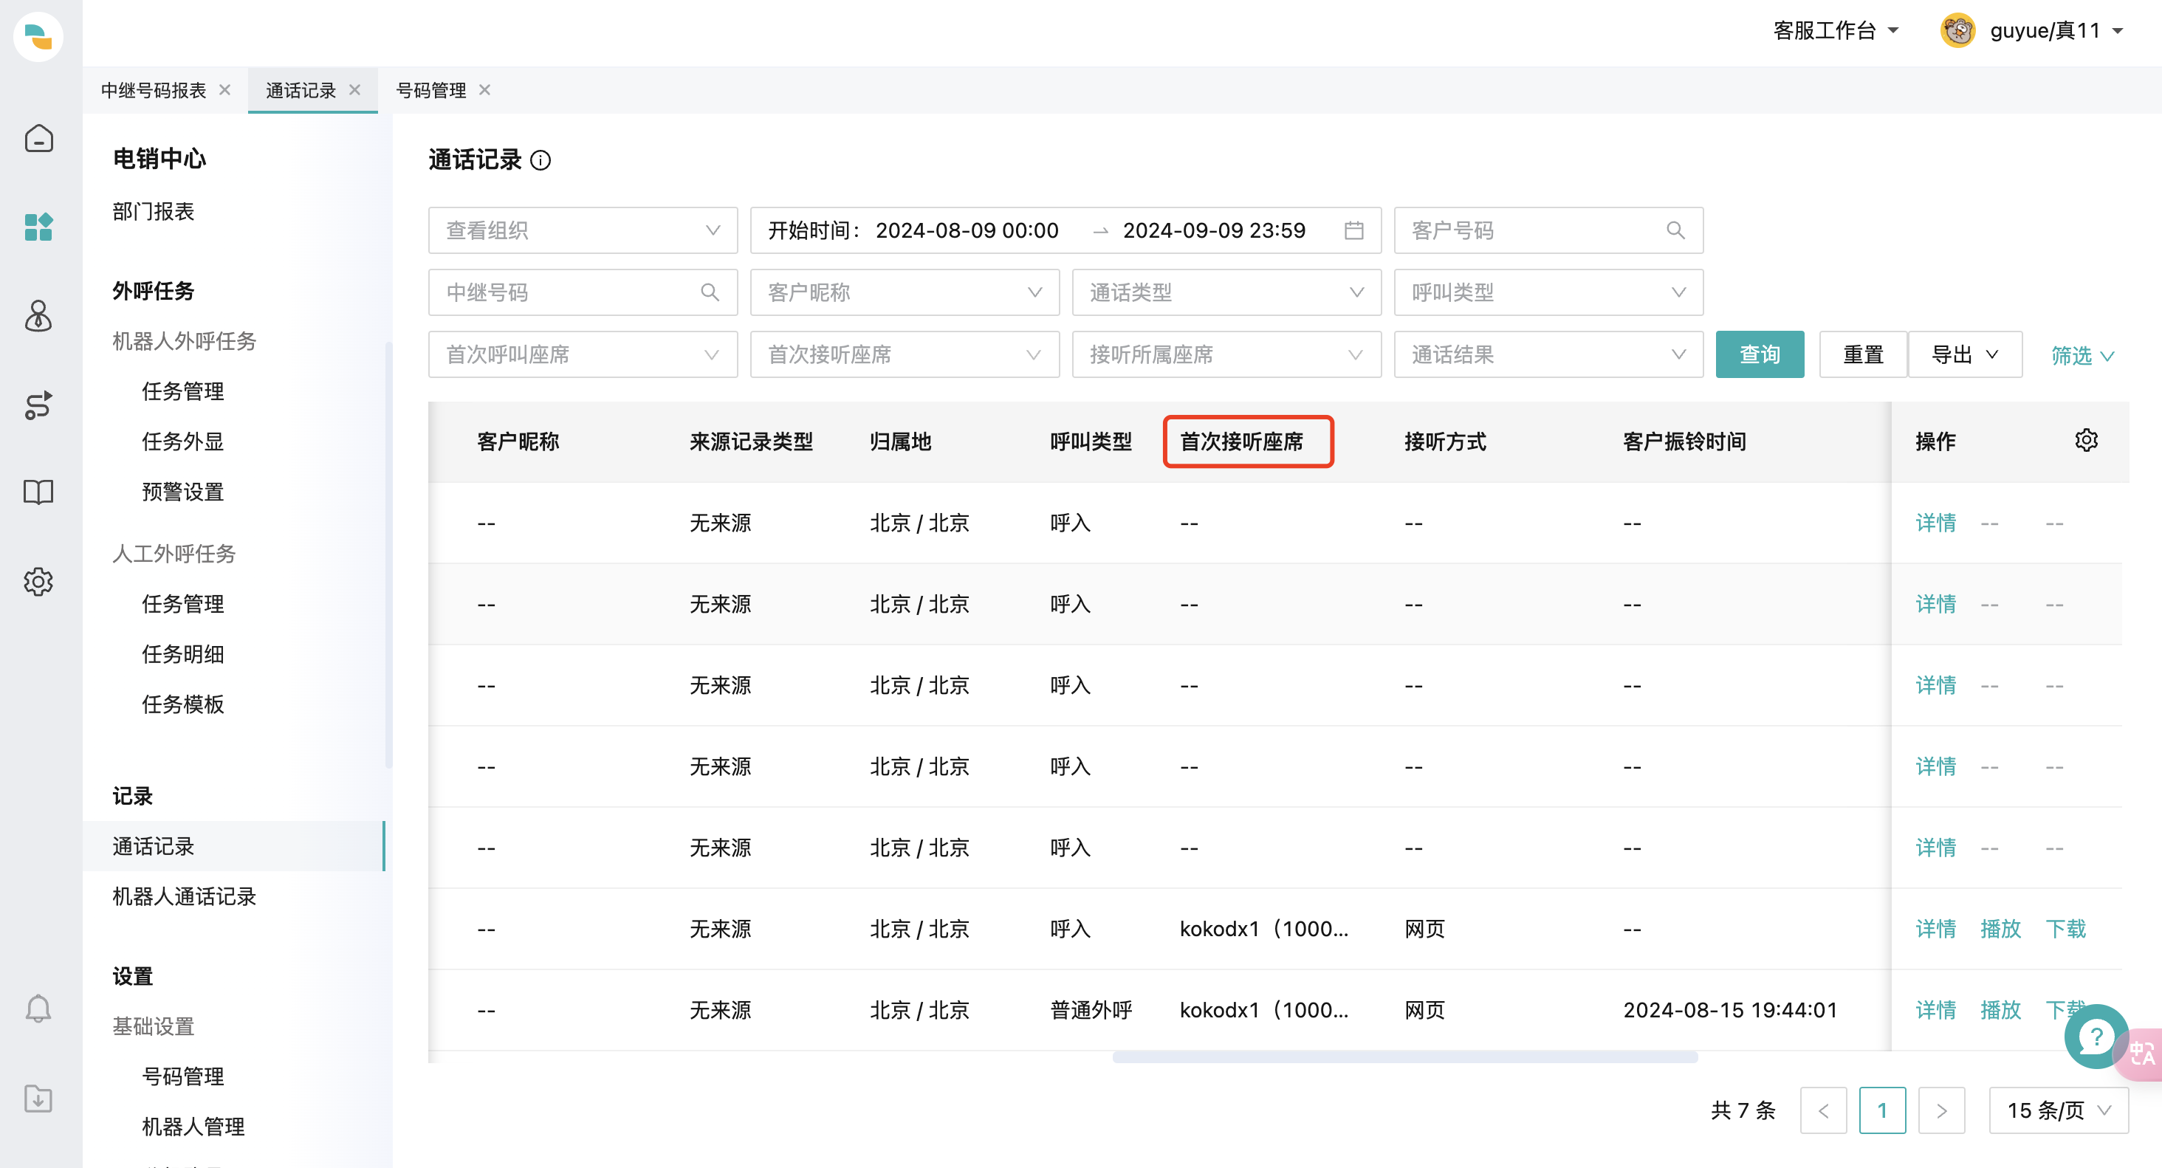The width and height of the screenshot is (2162, 1168).
Task: Open the notification bell icon
Action: click(38, 1009)
